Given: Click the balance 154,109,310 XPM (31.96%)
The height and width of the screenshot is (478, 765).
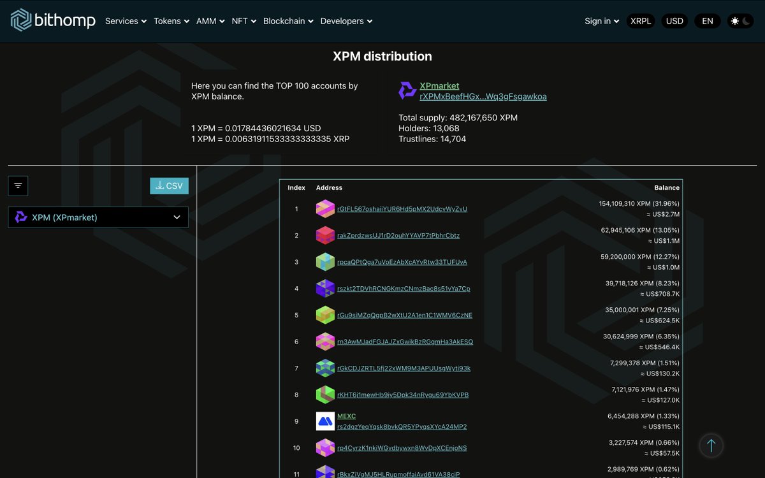Looking at the screenshot, I should 639,203.
